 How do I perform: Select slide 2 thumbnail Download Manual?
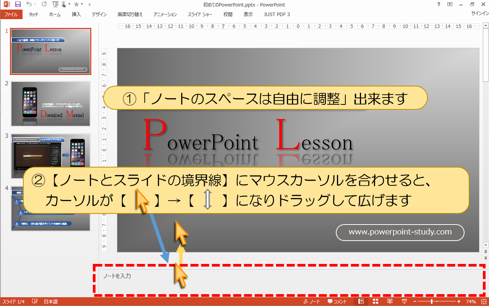coord(50,104)
